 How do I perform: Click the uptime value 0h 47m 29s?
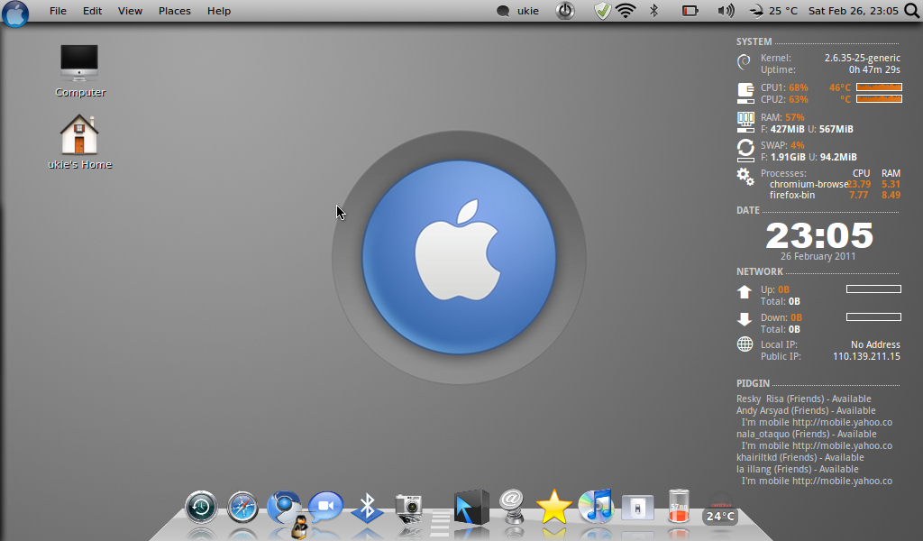[x=874, y=69]
